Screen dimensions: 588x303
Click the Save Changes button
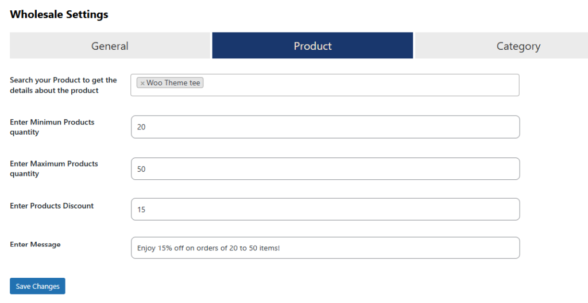click(x=37, y=286)
